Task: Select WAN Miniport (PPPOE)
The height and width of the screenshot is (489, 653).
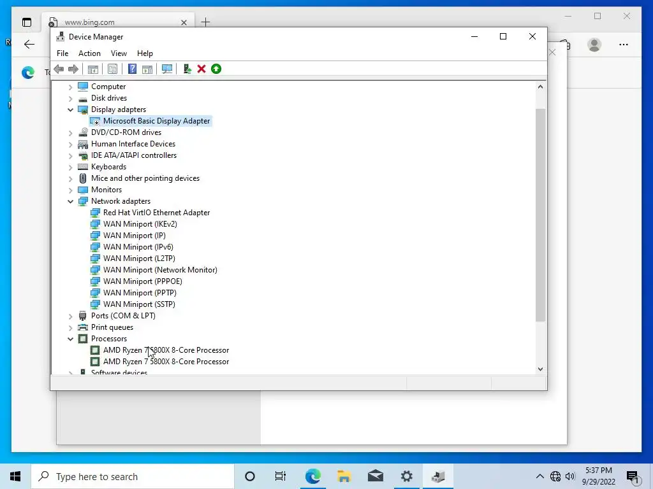Action: [143, 281]
